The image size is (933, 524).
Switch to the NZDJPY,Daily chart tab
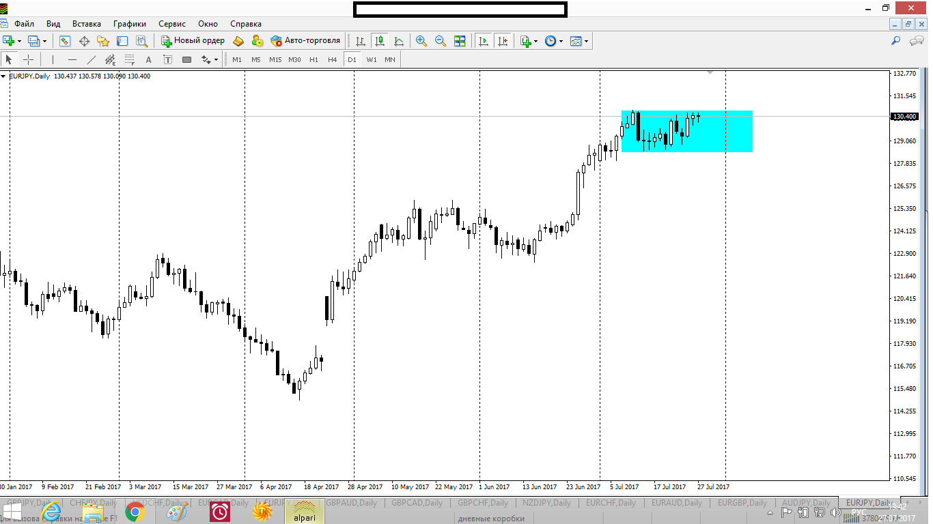pos(546,503)
